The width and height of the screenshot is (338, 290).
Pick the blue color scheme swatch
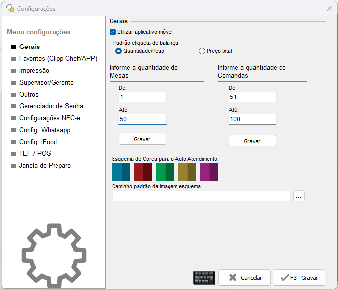click(x=121, y=172)
